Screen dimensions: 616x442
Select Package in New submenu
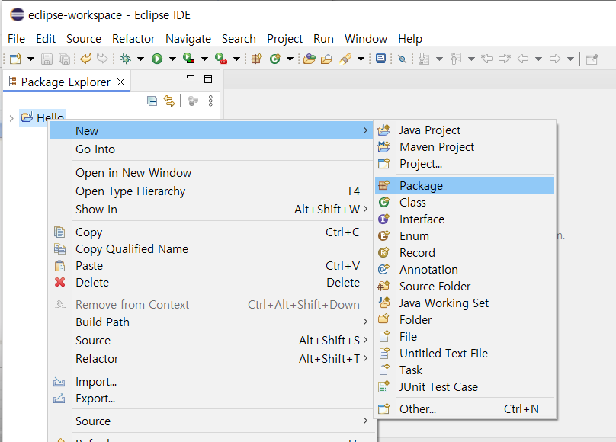465,185
